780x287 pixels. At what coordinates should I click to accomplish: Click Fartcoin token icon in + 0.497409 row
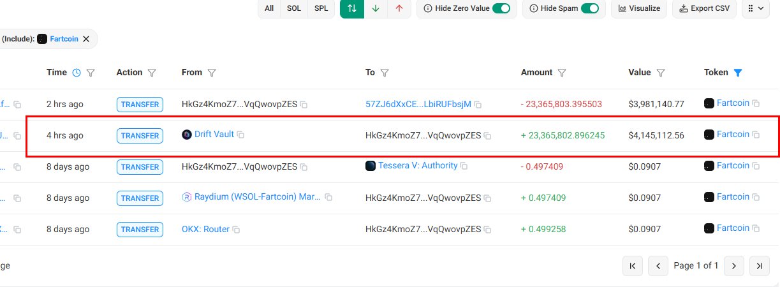coord(709,197)
